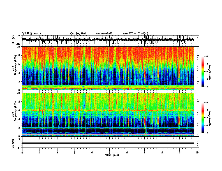Image resolution: width=222 pixels, height=171 pixels.
Task: Click the 'ch.1(V)' waveform axis label
Action: pyautogui.click(x=13, y=39)
